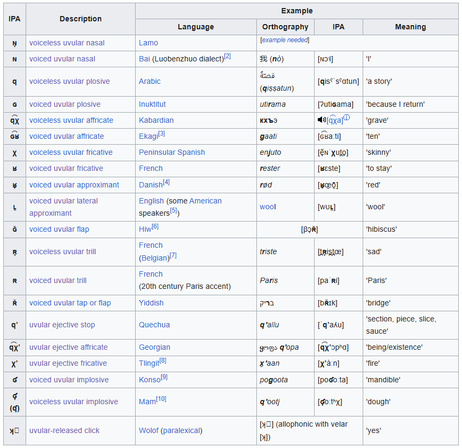The height and width of the screenshot is (448, 462).
Task: Open uvular ejective affricate link
Action: (x=68, y=347)
